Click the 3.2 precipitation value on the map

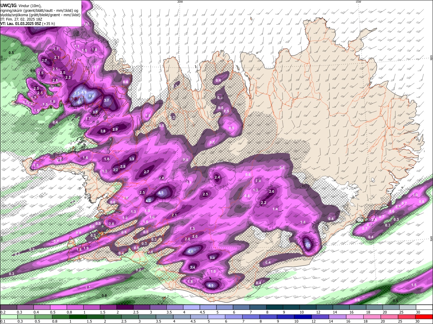tap(115, 170)
